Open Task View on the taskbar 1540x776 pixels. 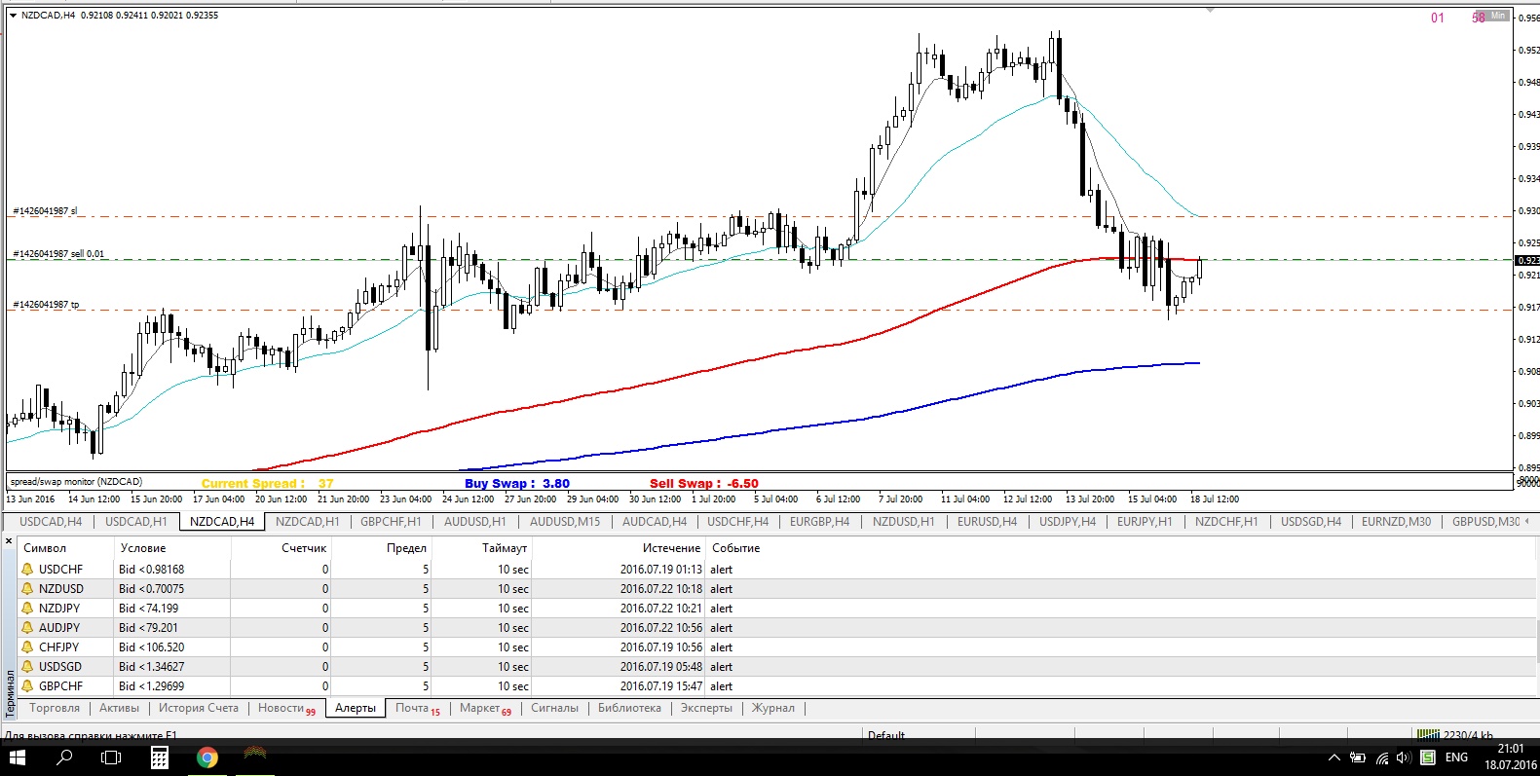[111, 757]
